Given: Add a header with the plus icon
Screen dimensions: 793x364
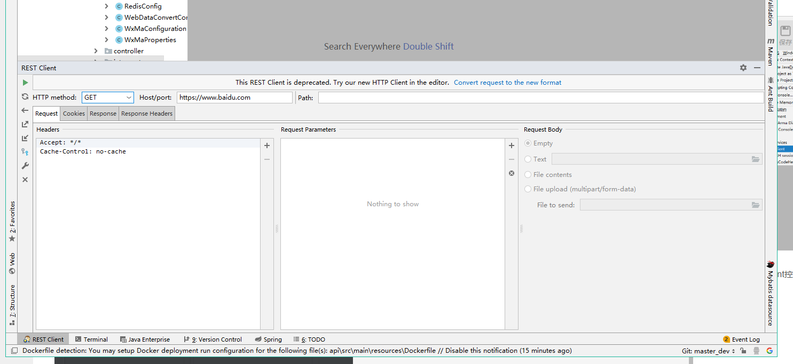Looking at the screenshot, I should [267, 145].
